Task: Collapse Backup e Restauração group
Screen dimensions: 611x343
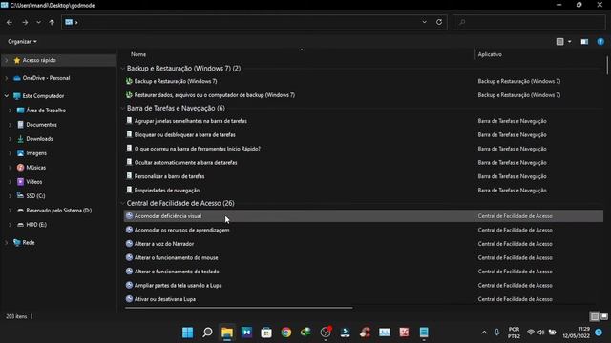Action: [x=123, y=69]
